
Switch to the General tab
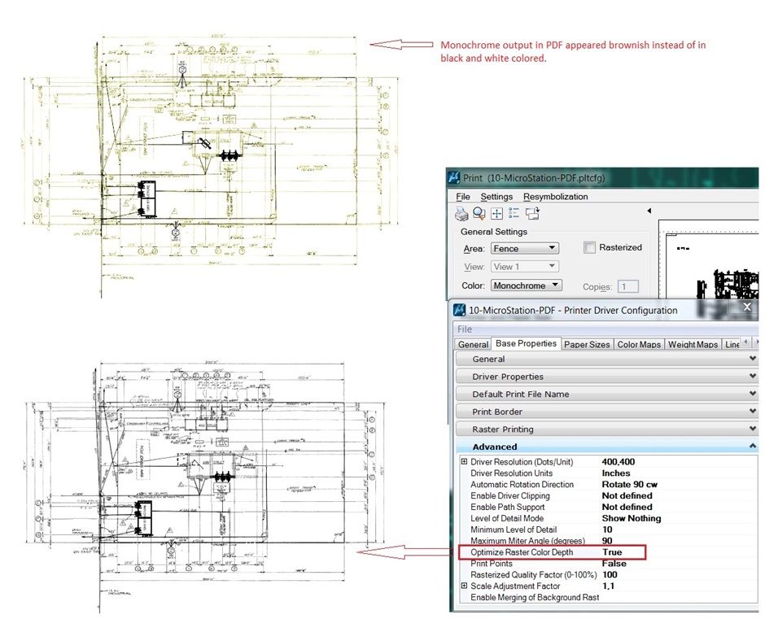[473, 344]
